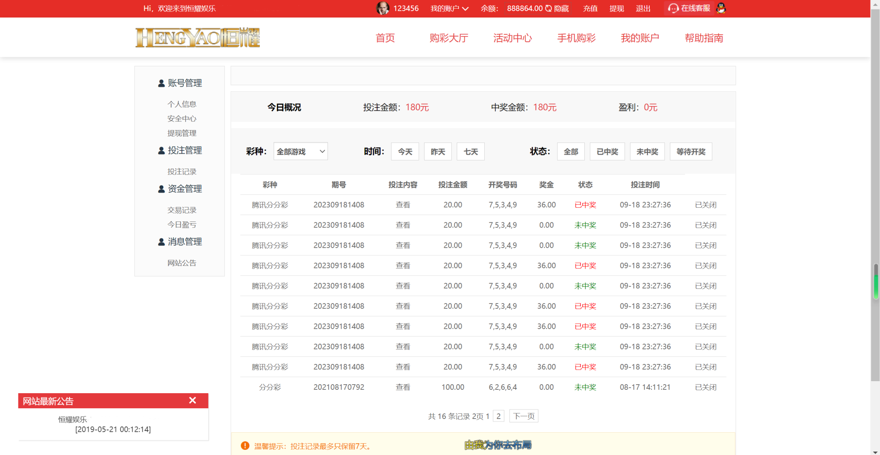This screenshot has height=455, width=880.
Task: Filter time range to 昨天
Action: (437, 152)
